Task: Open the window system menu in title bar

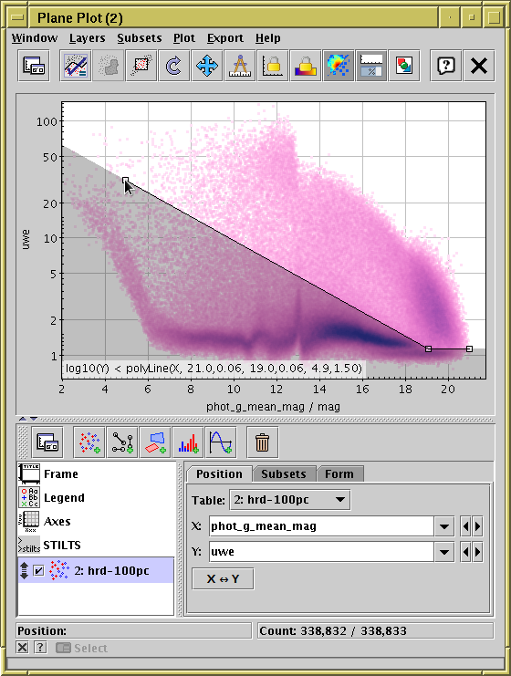Action: (x=17, y=17)
